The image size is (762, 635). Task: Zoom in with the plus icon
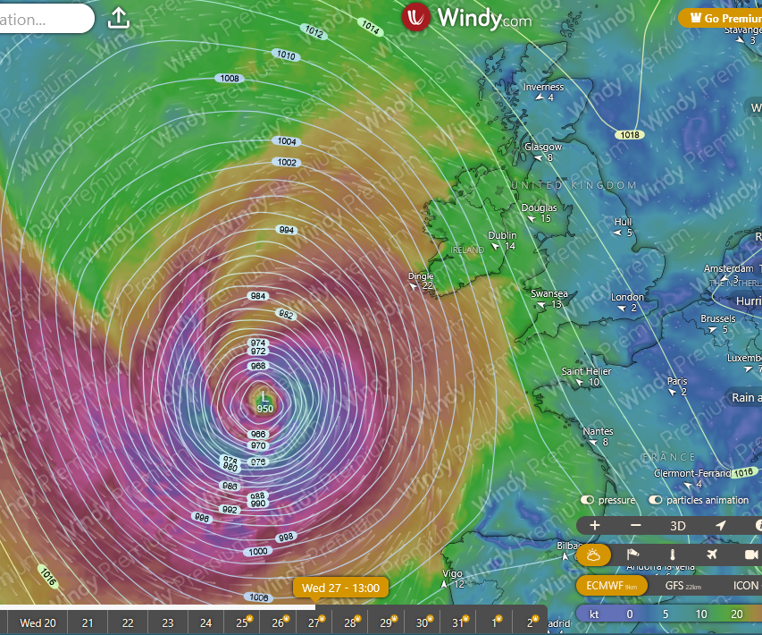595,526
